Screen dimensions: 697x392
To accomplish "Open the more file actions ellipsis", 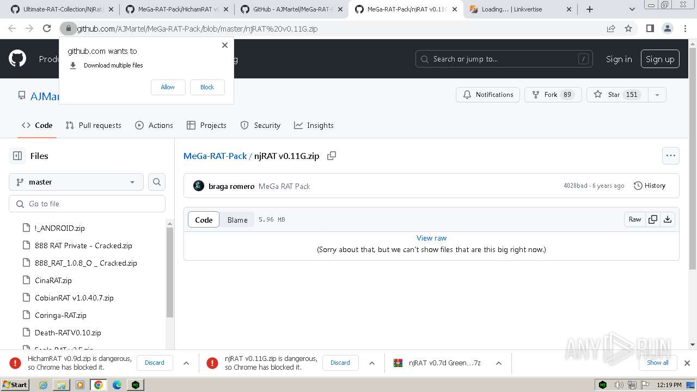I will tap(671, 156).
